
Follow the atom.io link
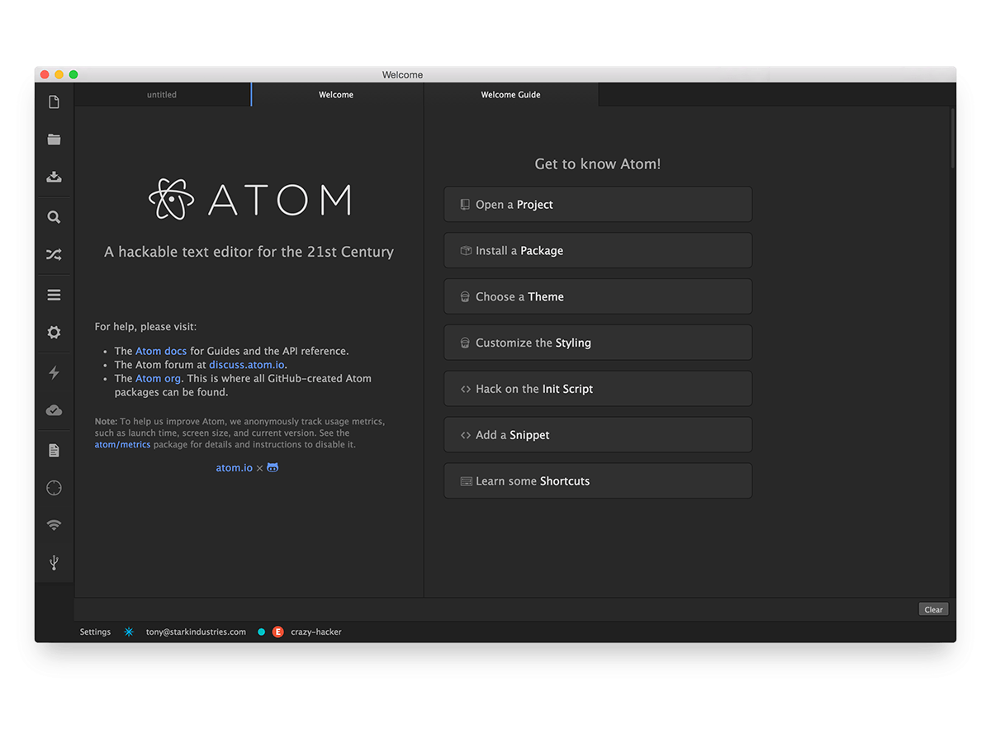(235, 467)
